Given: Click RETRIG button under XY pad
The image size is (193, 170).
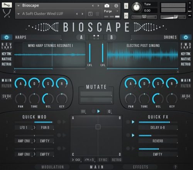Looking at the screenshot, I should pyautogui.click(x=117, y=160).
